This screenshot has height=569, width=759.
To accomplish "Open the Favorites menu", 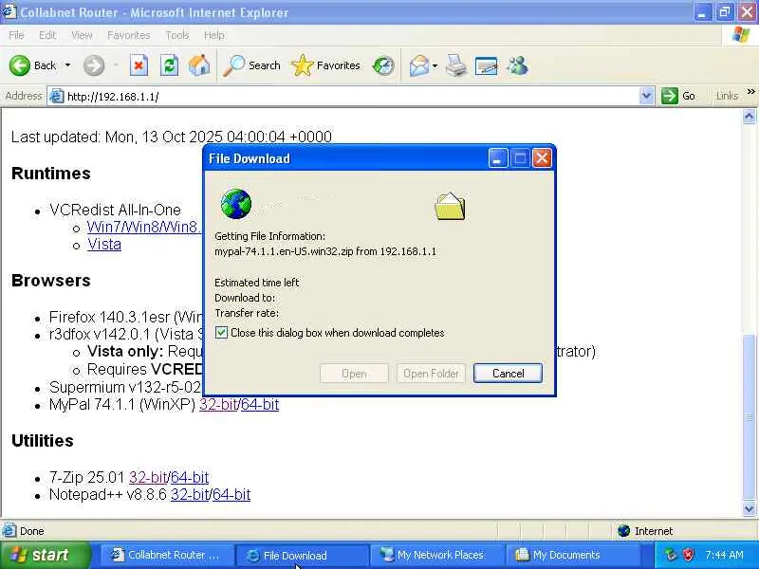I will point(128,35).
